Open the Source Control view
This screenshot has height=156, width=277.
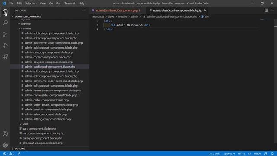5,34
